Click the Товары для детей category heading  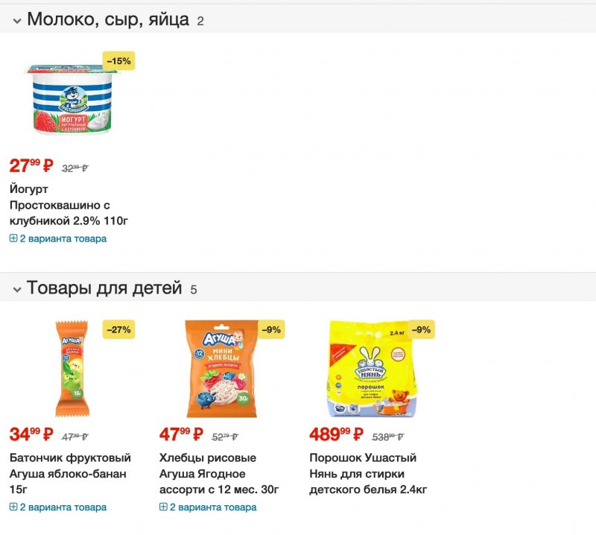pyautogui.click(x=104, y=288)
